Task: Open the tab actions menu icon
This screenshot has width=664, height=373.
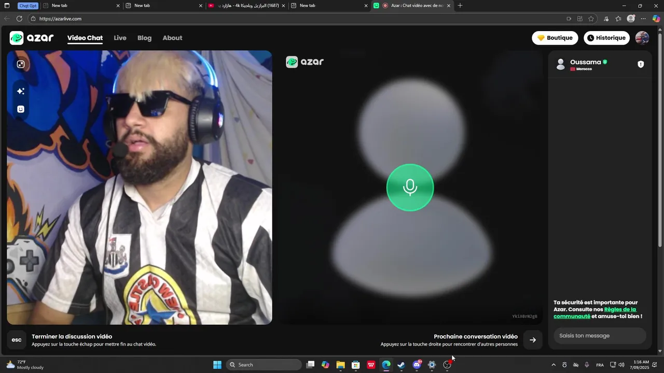Action: (7, 6)
